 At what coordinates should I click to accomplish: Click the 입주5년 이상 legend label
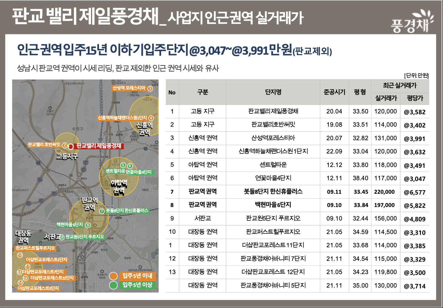point(137,285)
